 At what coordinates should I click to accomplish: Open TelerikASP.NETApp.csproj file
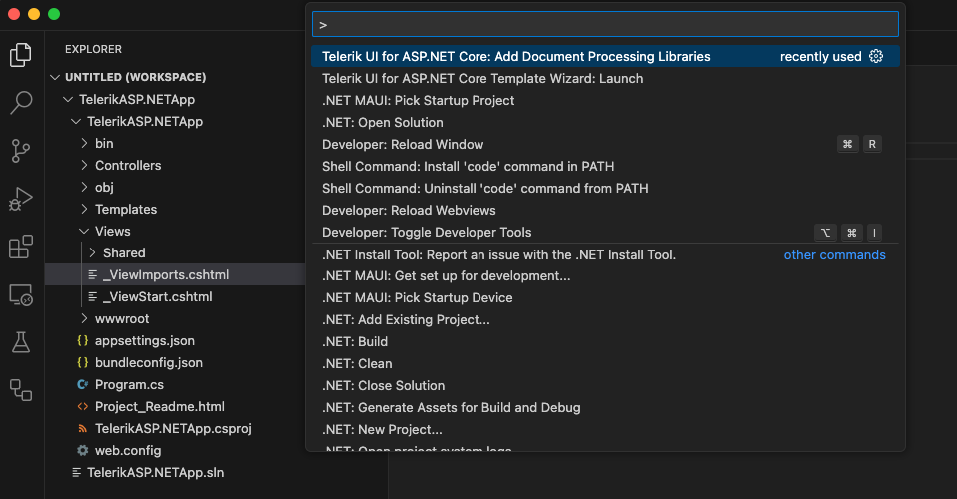pos(175,428)
